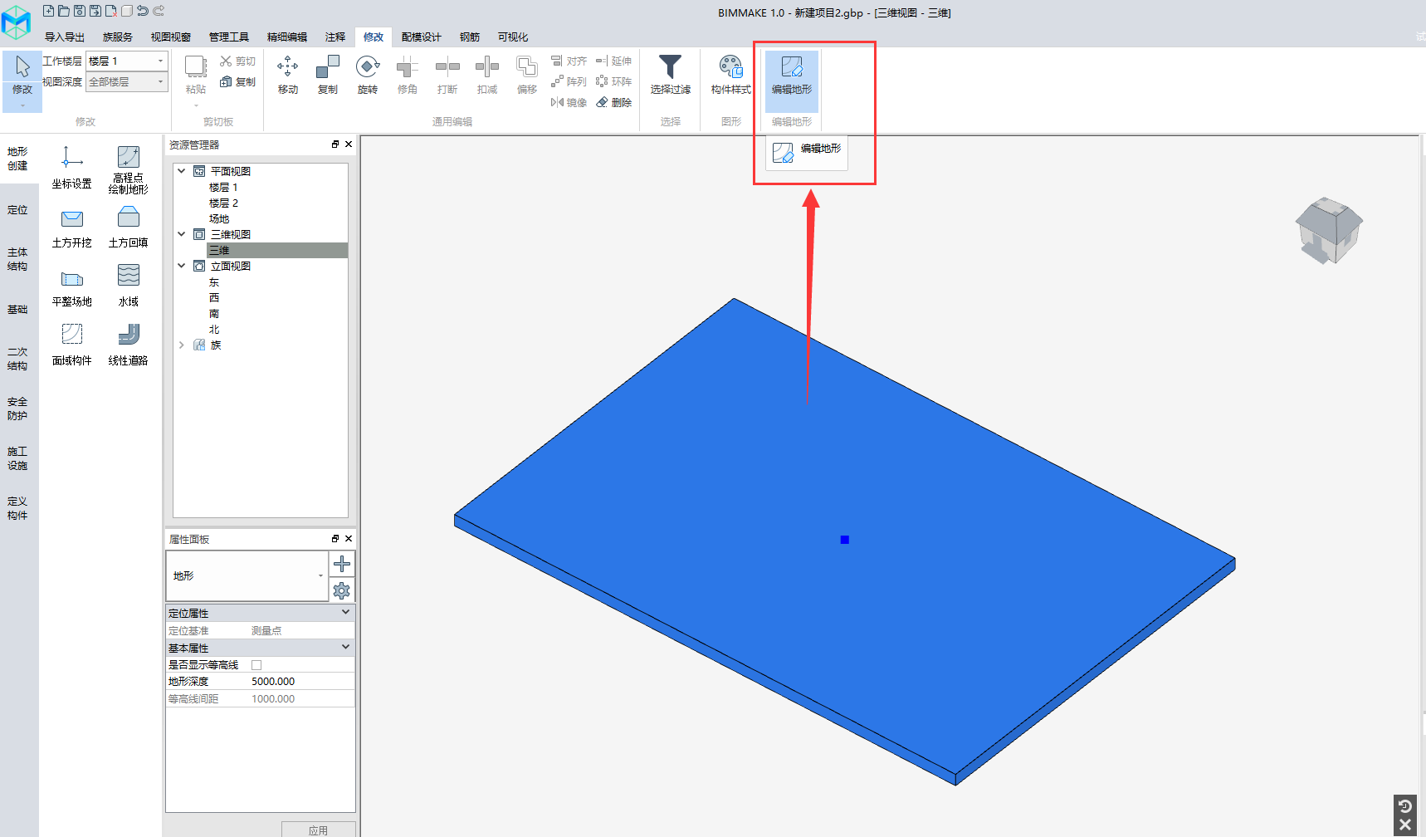Screen dimensions: 1426x837
Task: Click the 复制 clipboard copy tool
Action: point(238,82)
